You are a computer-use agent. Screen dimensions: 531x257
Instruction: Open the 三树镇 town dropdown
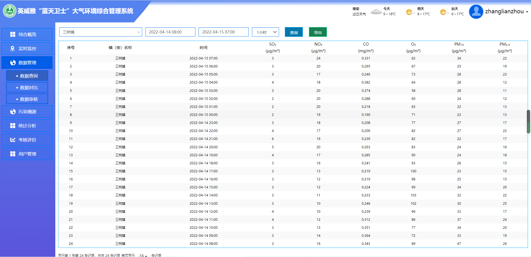100,32
